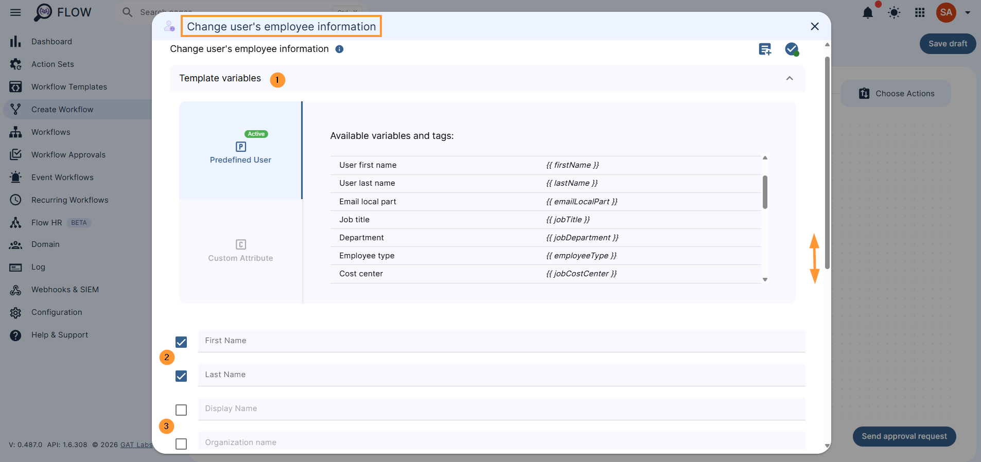Viewport: 981px width, 462px height.
Task: Click the Dashboard bar chart icon
Action: [x=15, y=41]
